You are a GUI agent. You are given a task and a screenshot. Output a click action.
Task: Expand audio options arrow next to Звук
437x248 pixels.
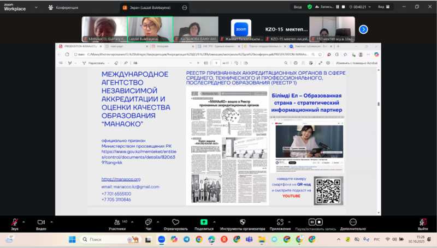24,222
